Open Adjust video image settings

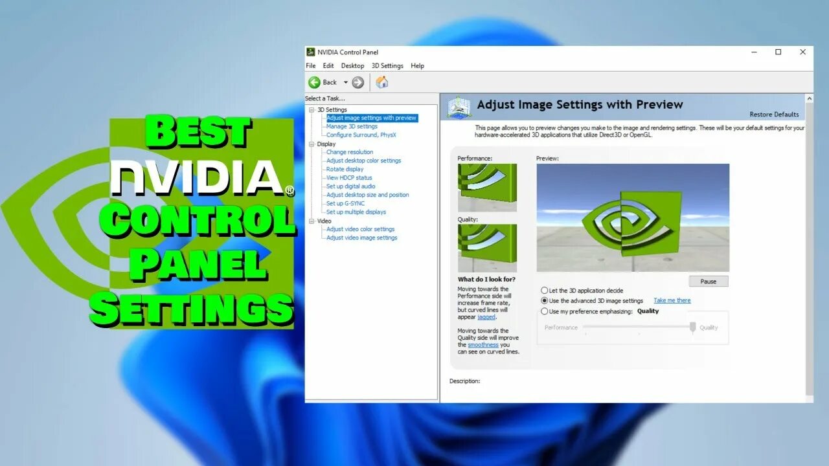(x=362, y=238)
